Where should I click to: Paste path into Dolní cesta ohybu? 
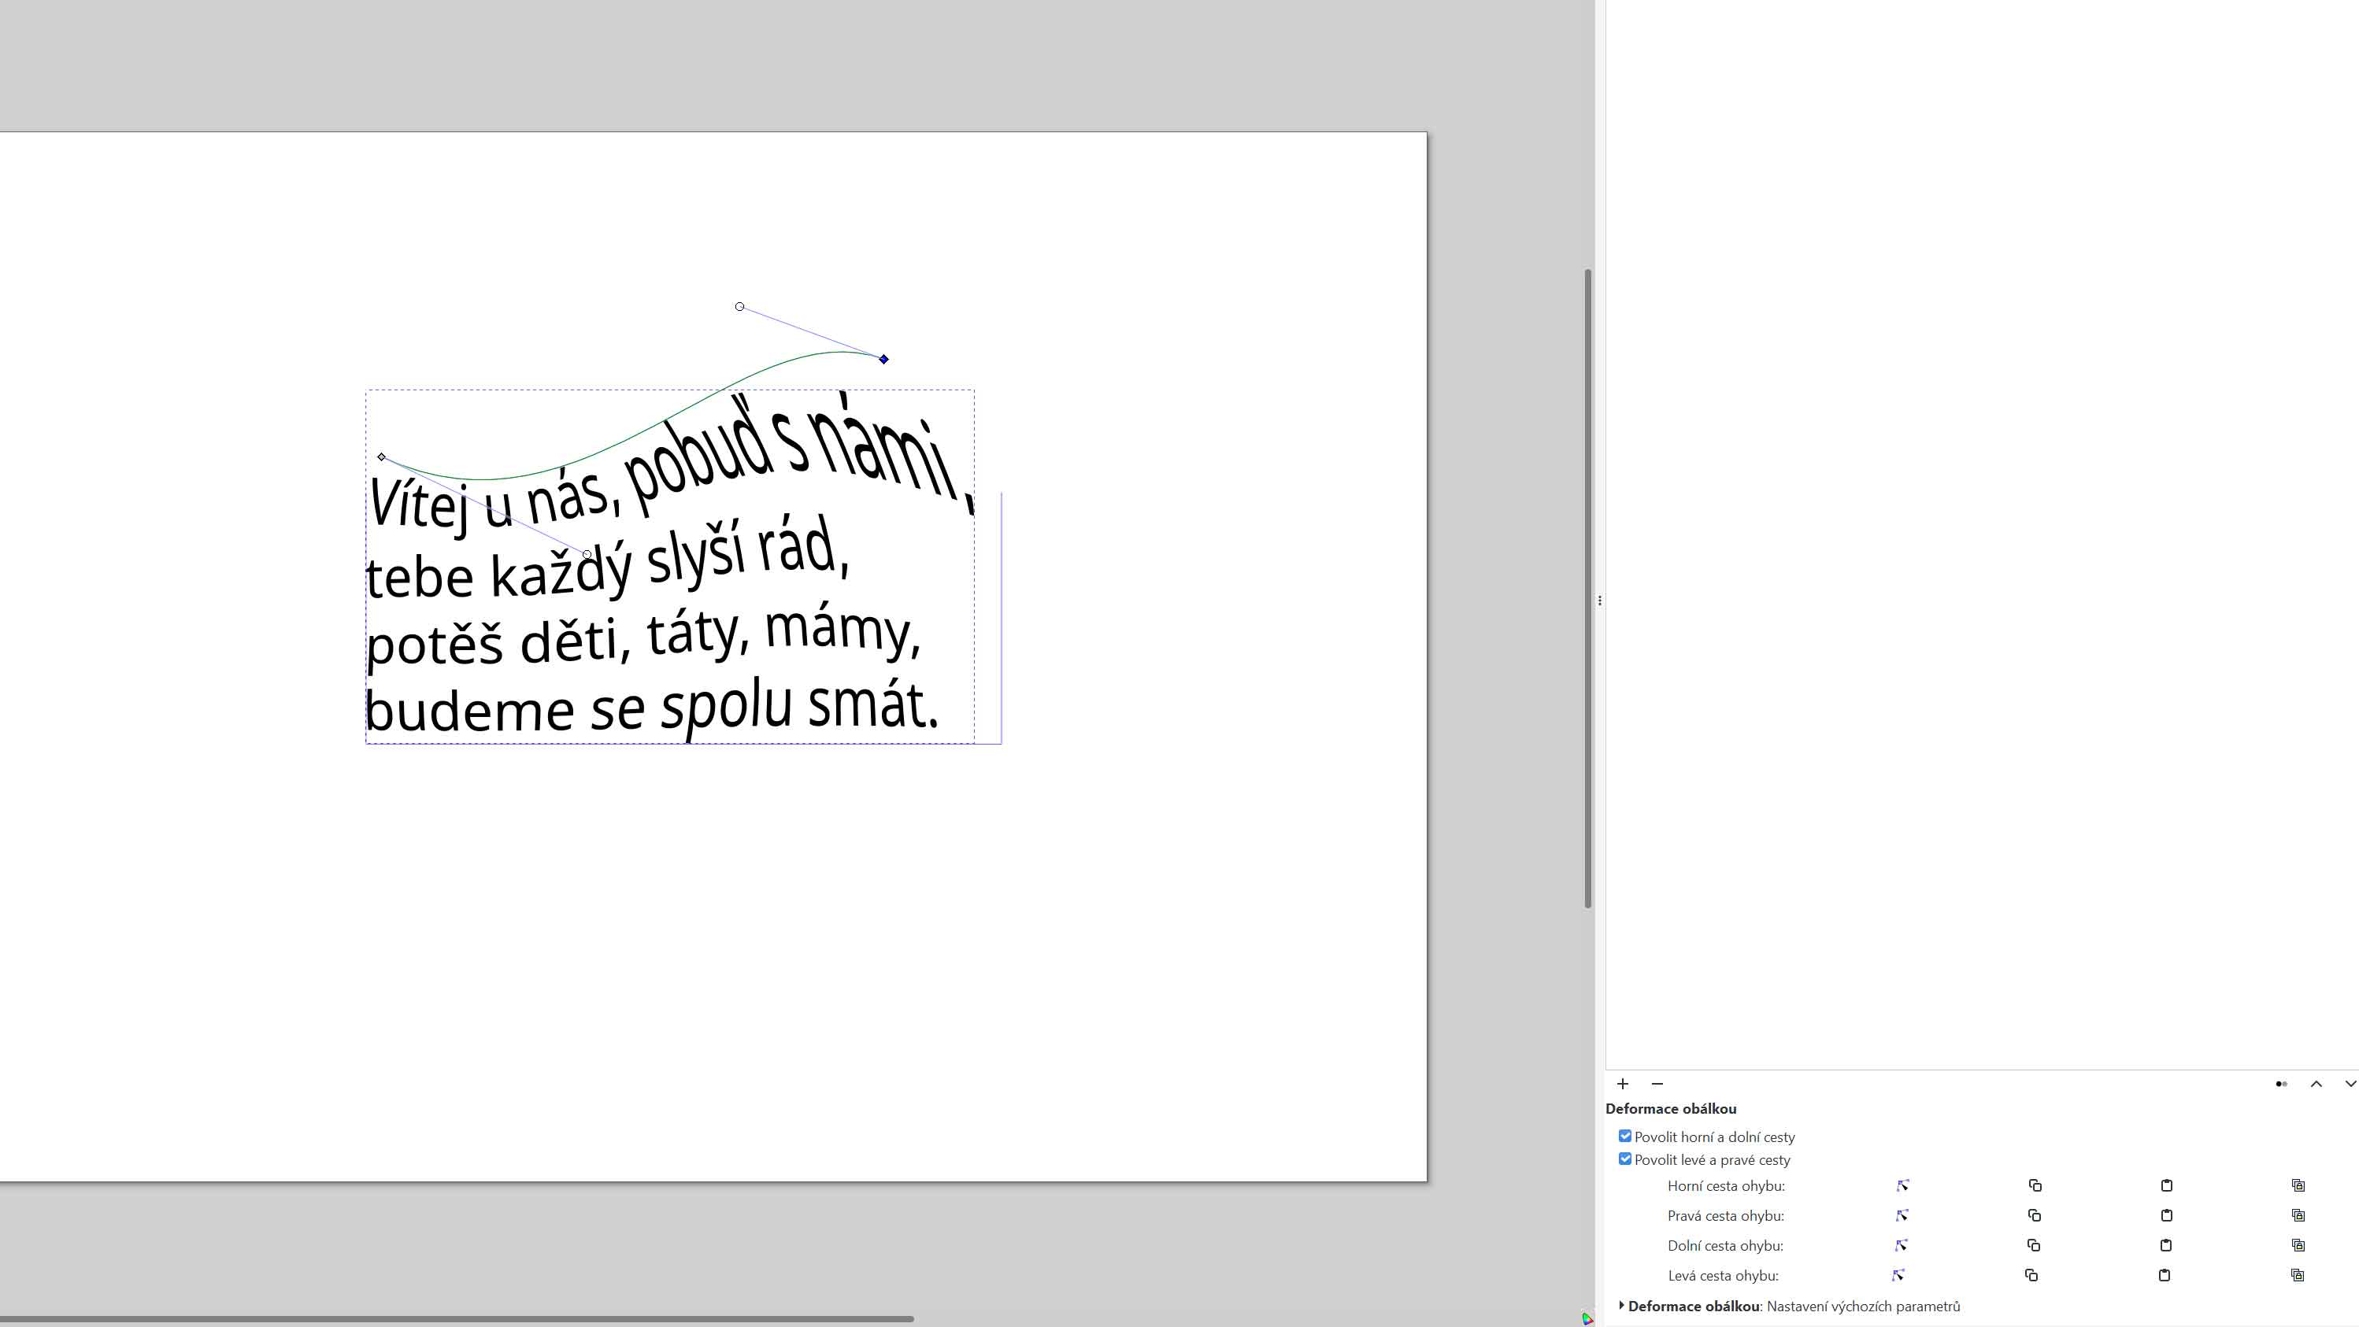pos(2166,1244)
